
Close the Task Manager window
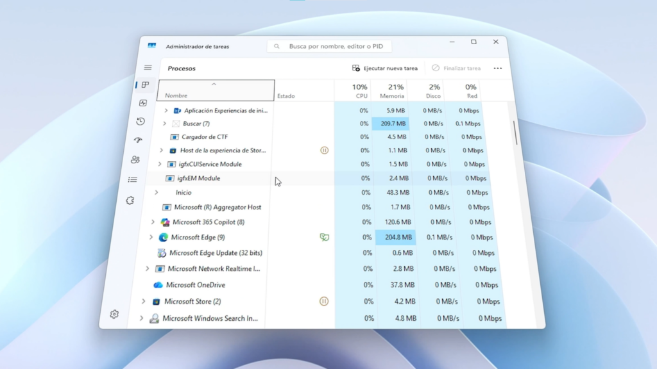pos(496,42)
